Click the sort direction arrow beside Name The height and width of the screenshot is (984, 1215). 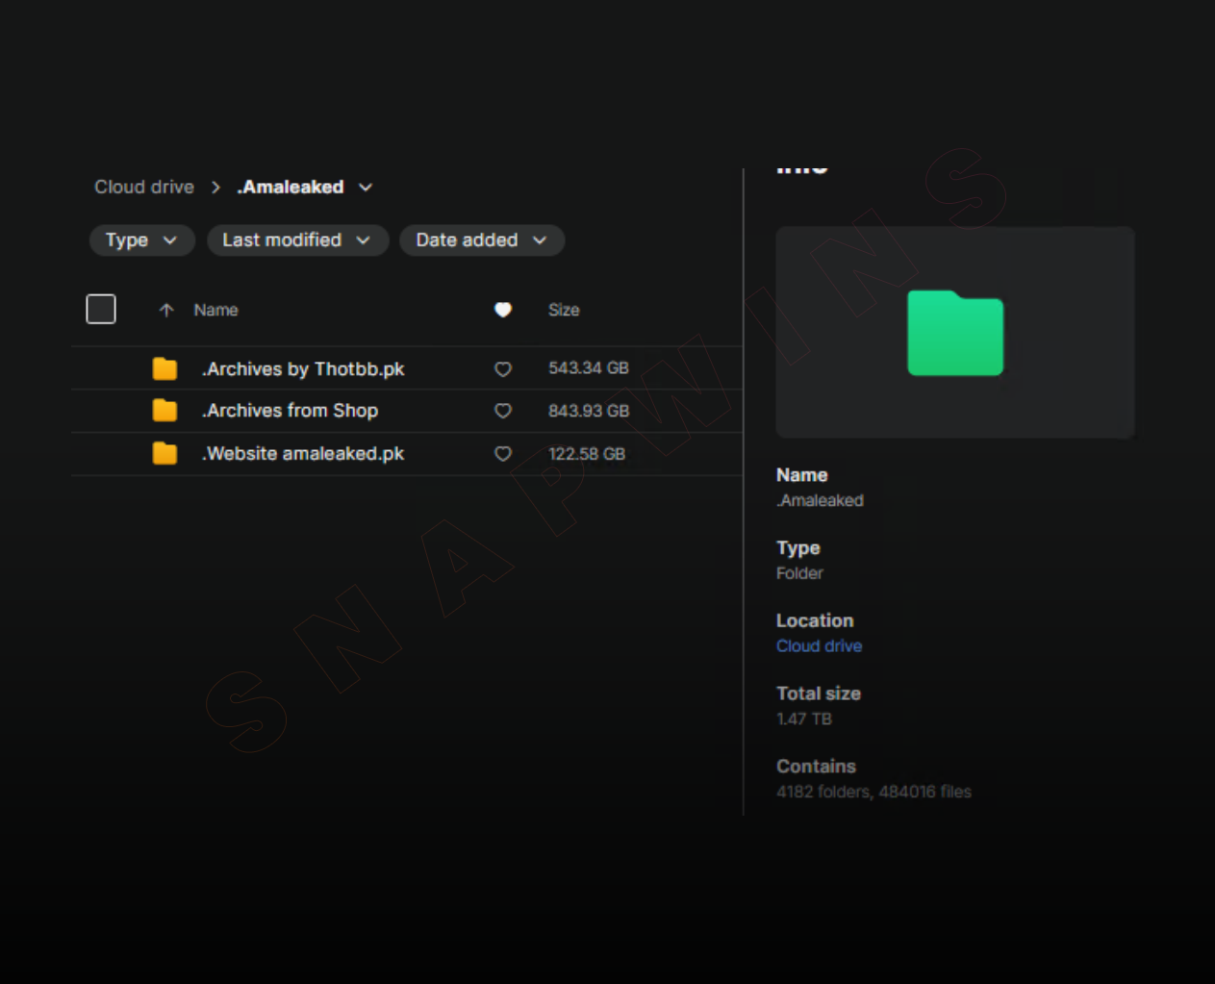pyautogui.click(x=166, y=310)
